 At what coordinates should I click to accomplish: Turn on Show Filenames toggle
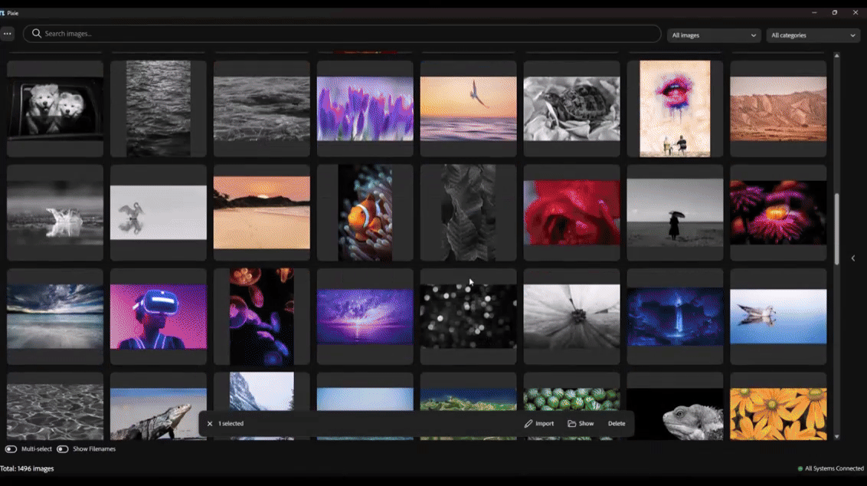click(x=62, y=449)
